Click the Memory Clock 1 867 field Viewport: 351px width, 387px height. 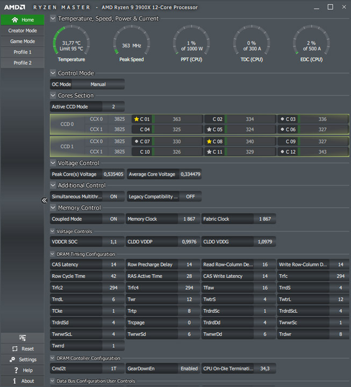(163, 219)
